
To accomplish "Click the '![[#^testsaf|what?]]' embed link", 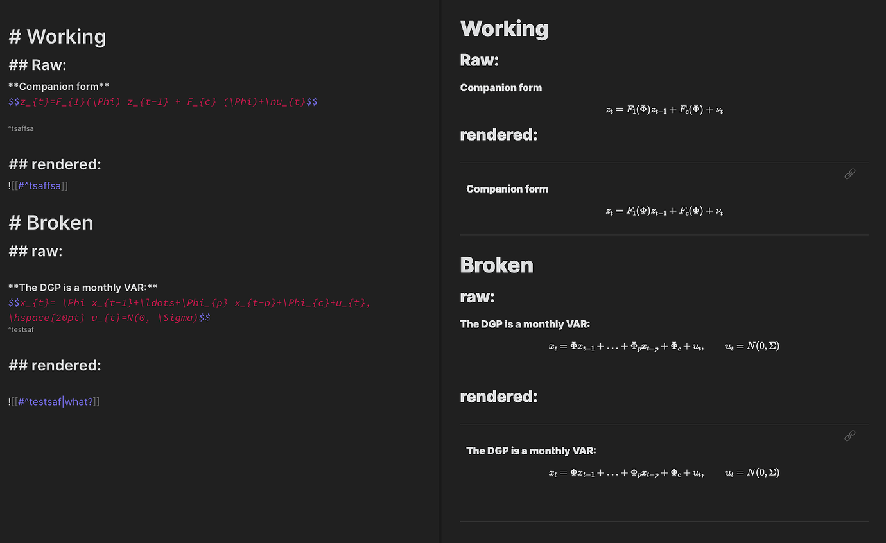I will tap(54, 402).
